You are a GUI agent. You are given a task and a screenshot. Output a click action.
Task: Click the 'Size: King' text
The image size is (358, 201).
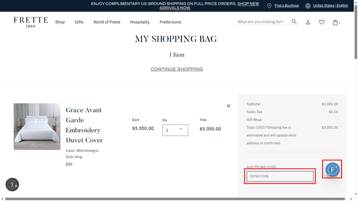[x=74, y=157]
